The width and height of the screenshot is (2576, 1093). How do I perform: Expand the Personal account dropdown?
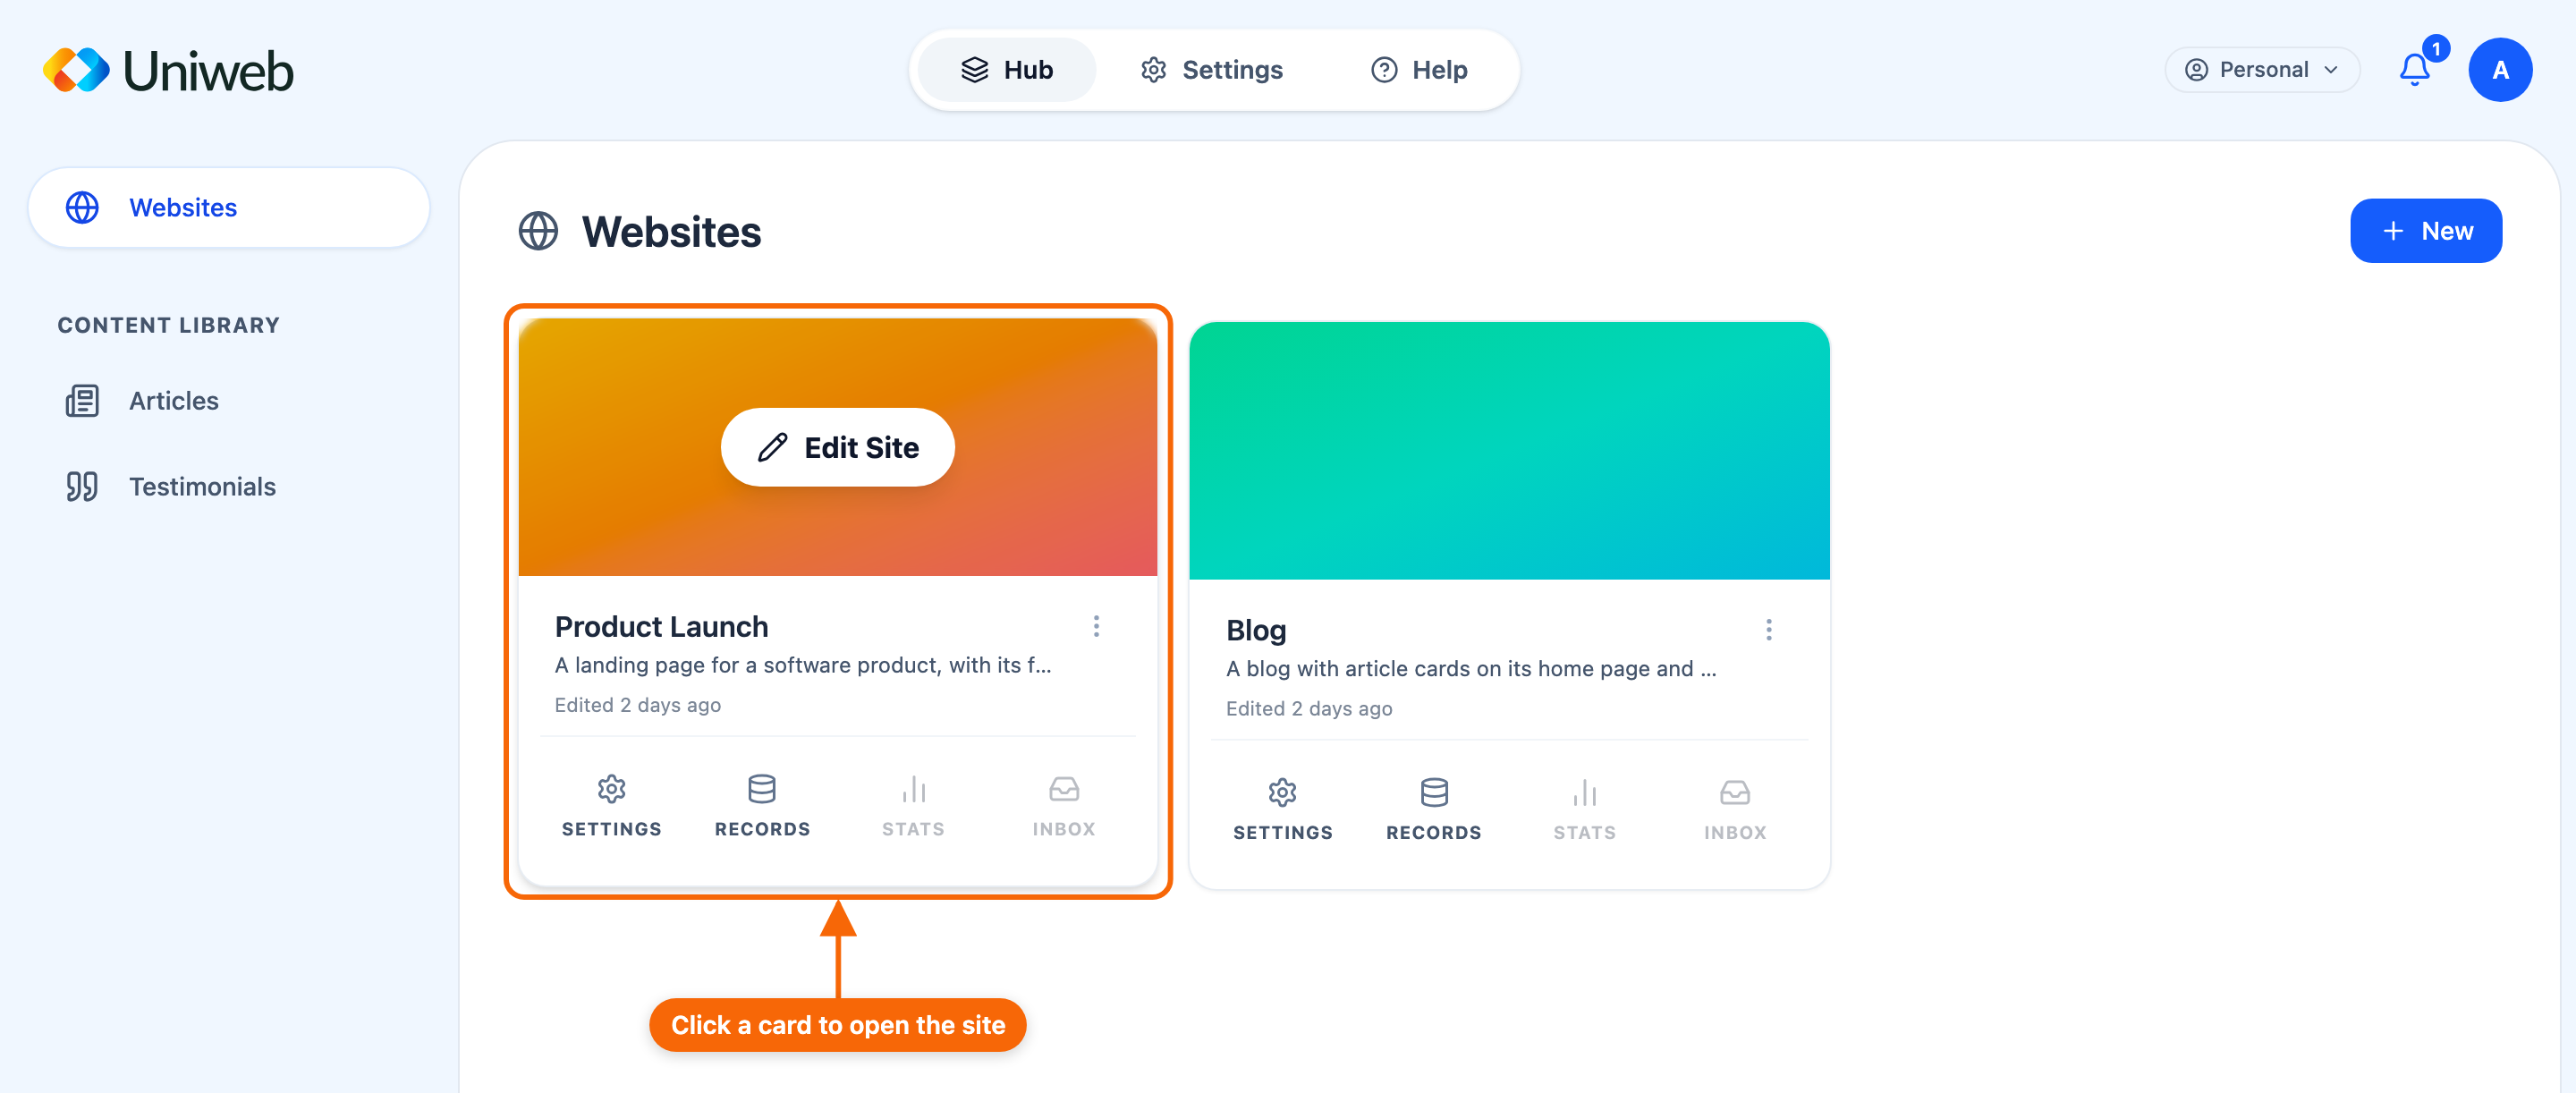click(2262, 70)
